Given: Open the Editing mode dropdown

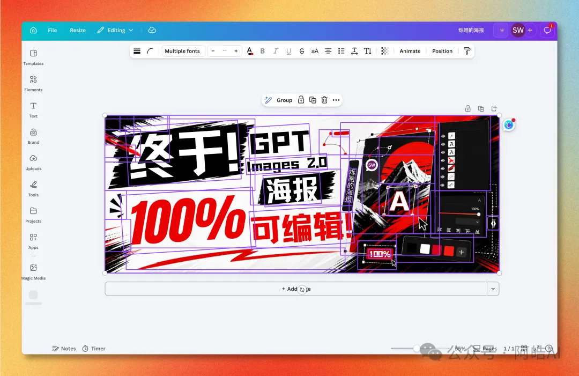Looking at the screenshot, I should [115, 30].
